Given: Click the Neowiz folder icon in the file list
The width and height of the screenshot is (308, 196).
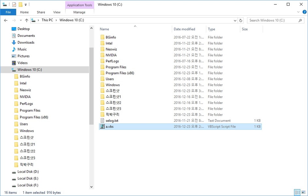Looking at the screenshot, I should tap(102, 49).
